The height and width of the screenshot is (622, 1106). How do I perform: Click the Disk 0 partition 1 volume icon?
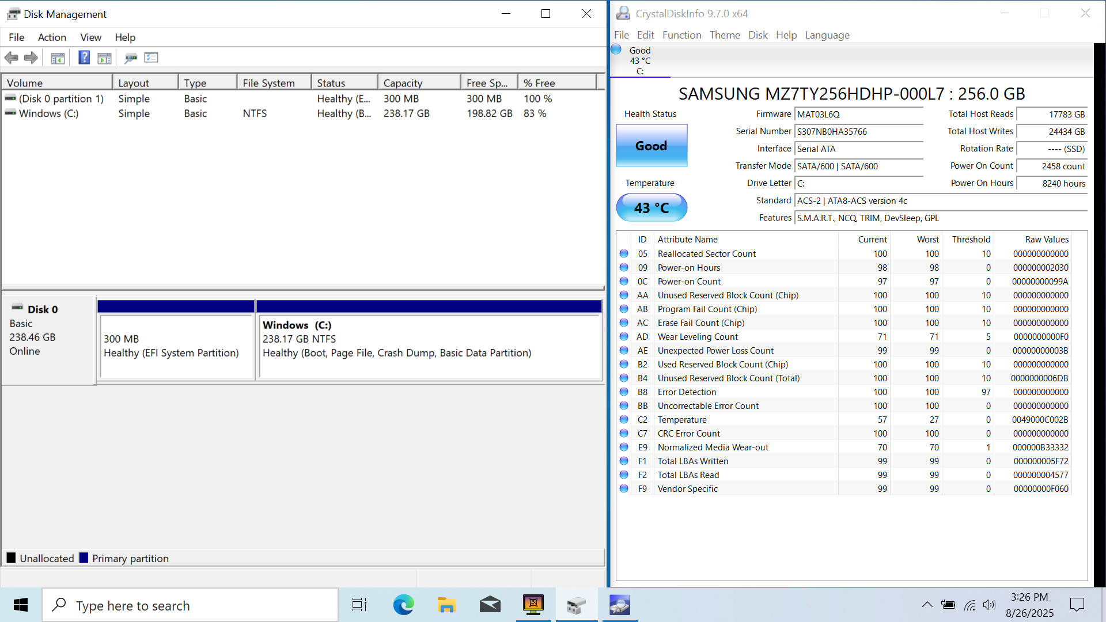[10, 98]
